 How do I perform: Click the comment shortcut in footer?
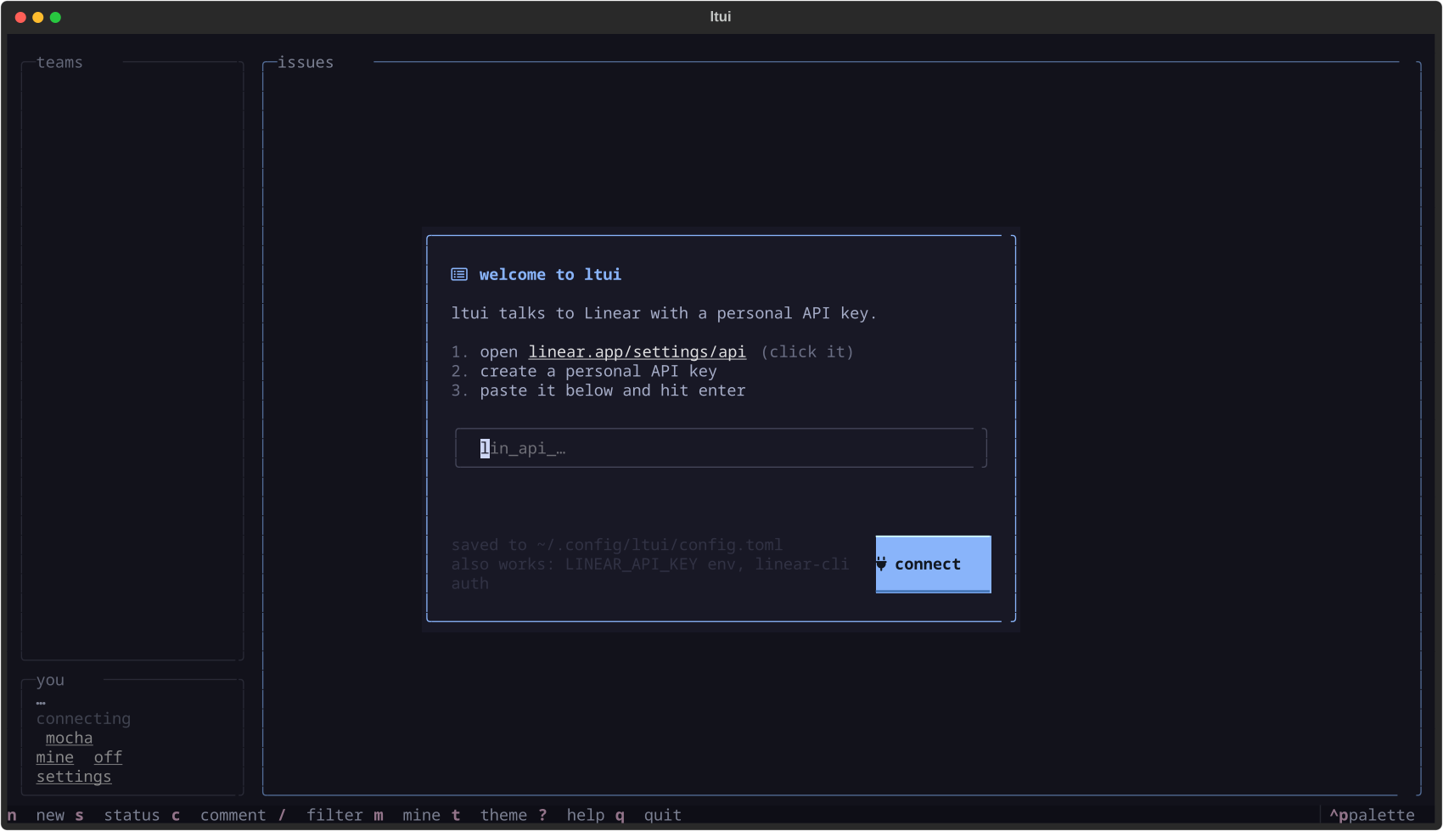pos(218,815)
